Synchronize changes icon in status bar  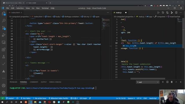pos(17,98)
